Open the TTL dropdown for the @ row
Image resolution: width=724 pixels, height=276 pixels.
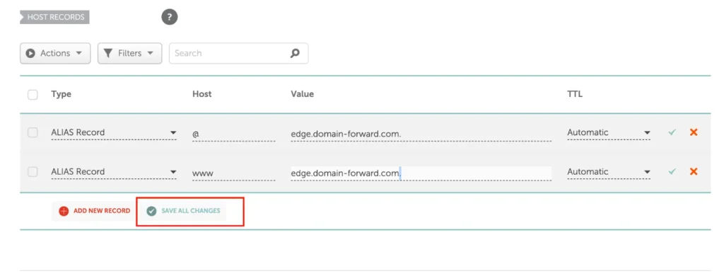point(609,133)
